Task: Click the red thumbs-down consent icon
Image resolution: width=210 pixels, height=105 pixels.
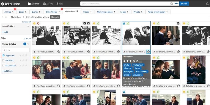Action: click(x=38, y=23)
